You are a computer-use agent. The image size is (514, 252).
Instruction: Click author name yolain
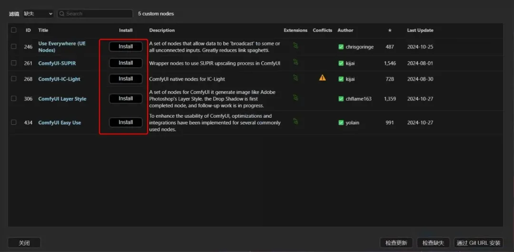pos(353,122)
